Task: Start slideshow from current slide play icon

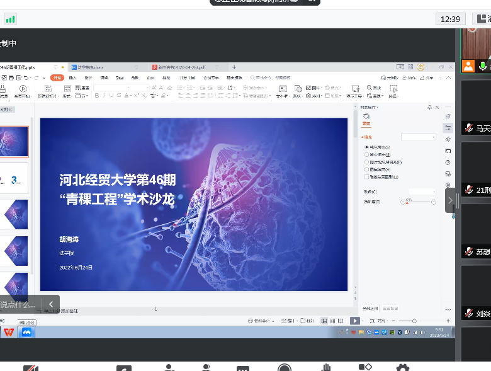Action: (x=23, y=89)
